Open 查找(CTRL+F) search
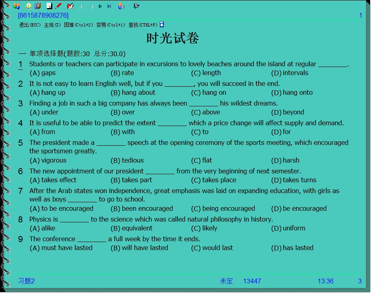Viewport: 371px width, 293px height. pos(143,25)
